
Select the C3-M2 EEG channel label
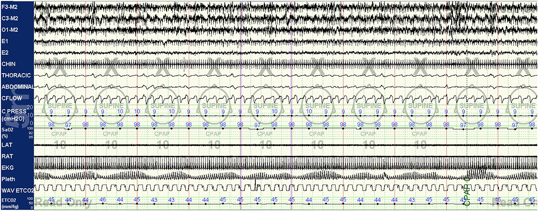[10, 18]
